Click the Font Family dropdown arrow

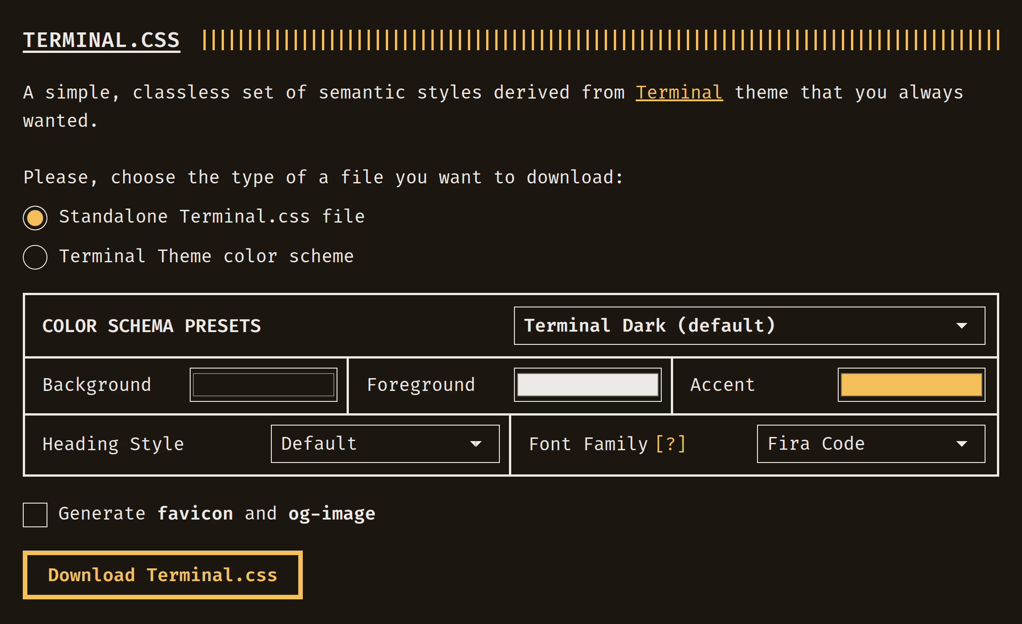961,444
